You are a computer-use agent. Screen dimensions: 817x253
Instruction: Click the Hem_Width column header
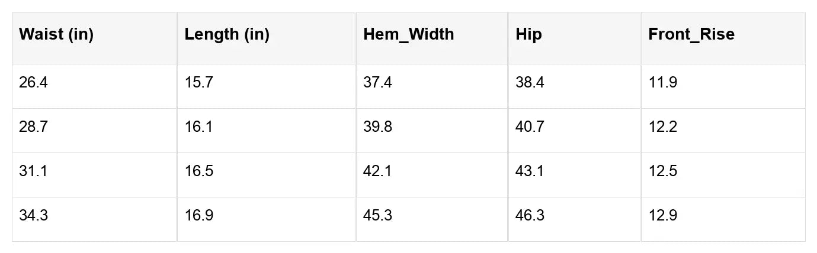(409, 34)
